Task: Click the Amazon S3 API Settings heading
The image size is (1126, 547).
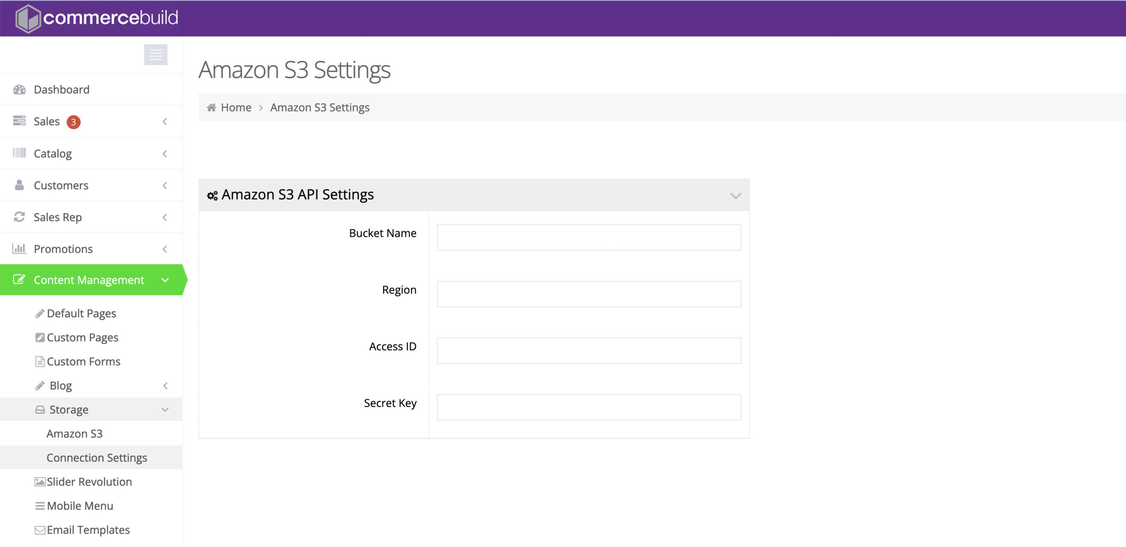Action: (x=298, y=195)
